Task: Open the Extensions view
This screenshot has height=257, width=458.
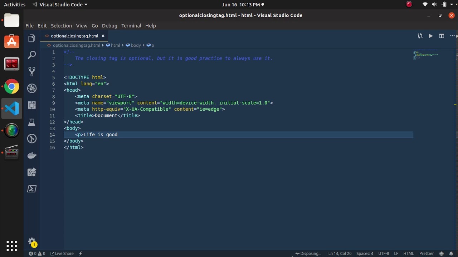Action: (32, 105)
